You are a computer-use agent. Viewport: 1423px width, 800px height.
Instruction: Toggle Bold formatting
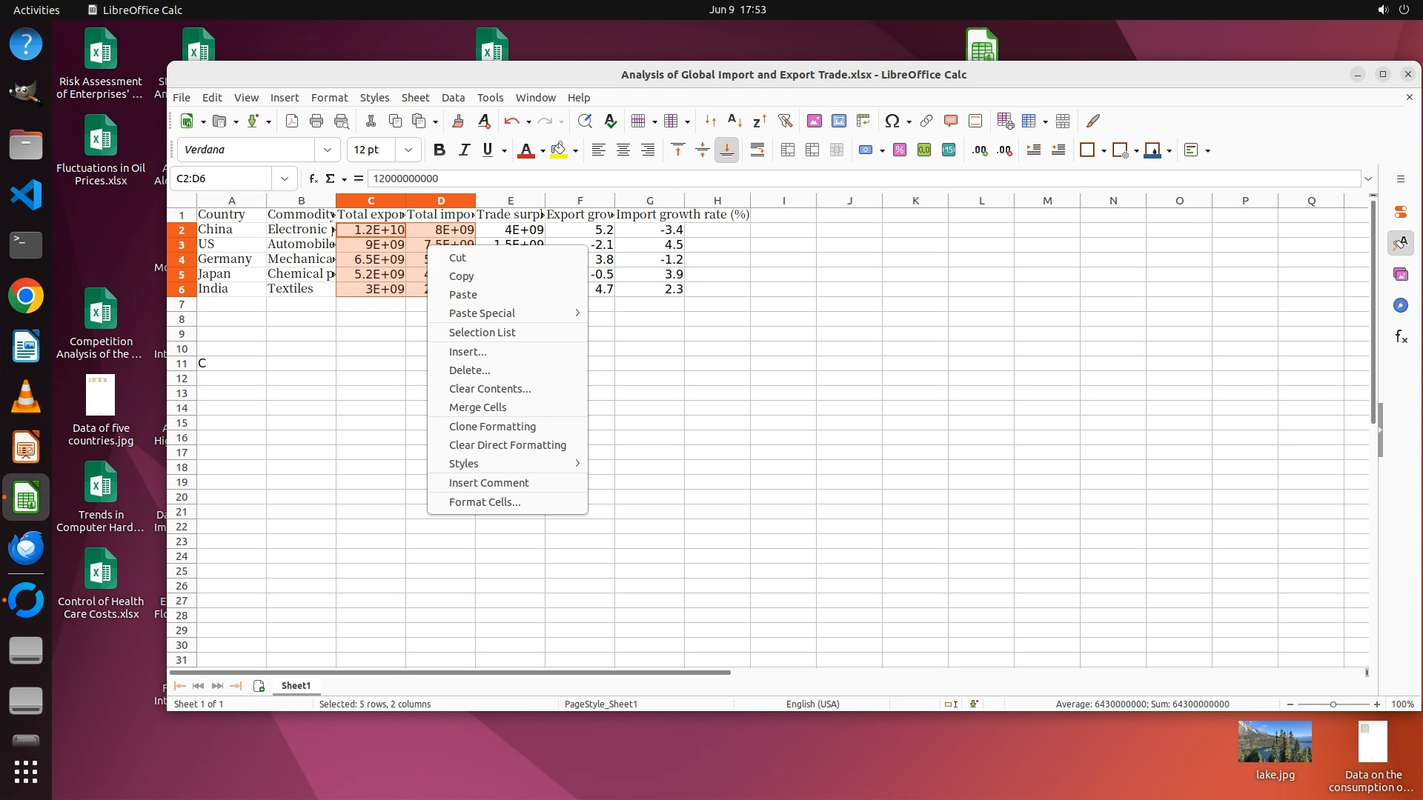click(x=439, y=150)
